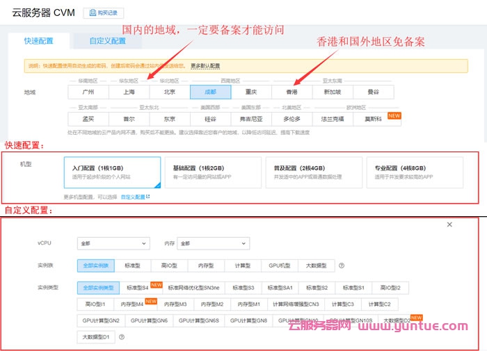487x351 pixels.
Task: Open the 更多默认配置 link
Action: tap(205, 66)
